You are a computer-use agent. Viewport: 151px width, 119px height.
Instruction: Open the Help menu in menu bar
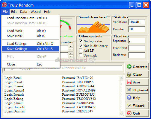(x=47, y=12)
